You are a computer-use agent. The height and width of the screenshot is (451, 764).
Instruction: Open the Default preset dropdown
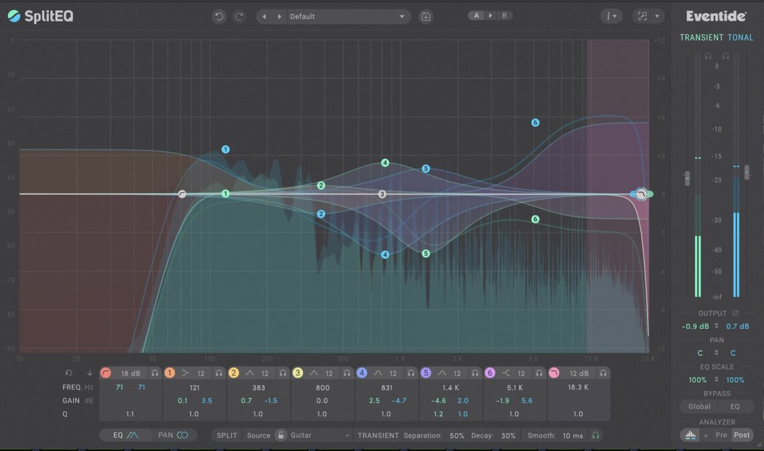(x=348, y=17)
